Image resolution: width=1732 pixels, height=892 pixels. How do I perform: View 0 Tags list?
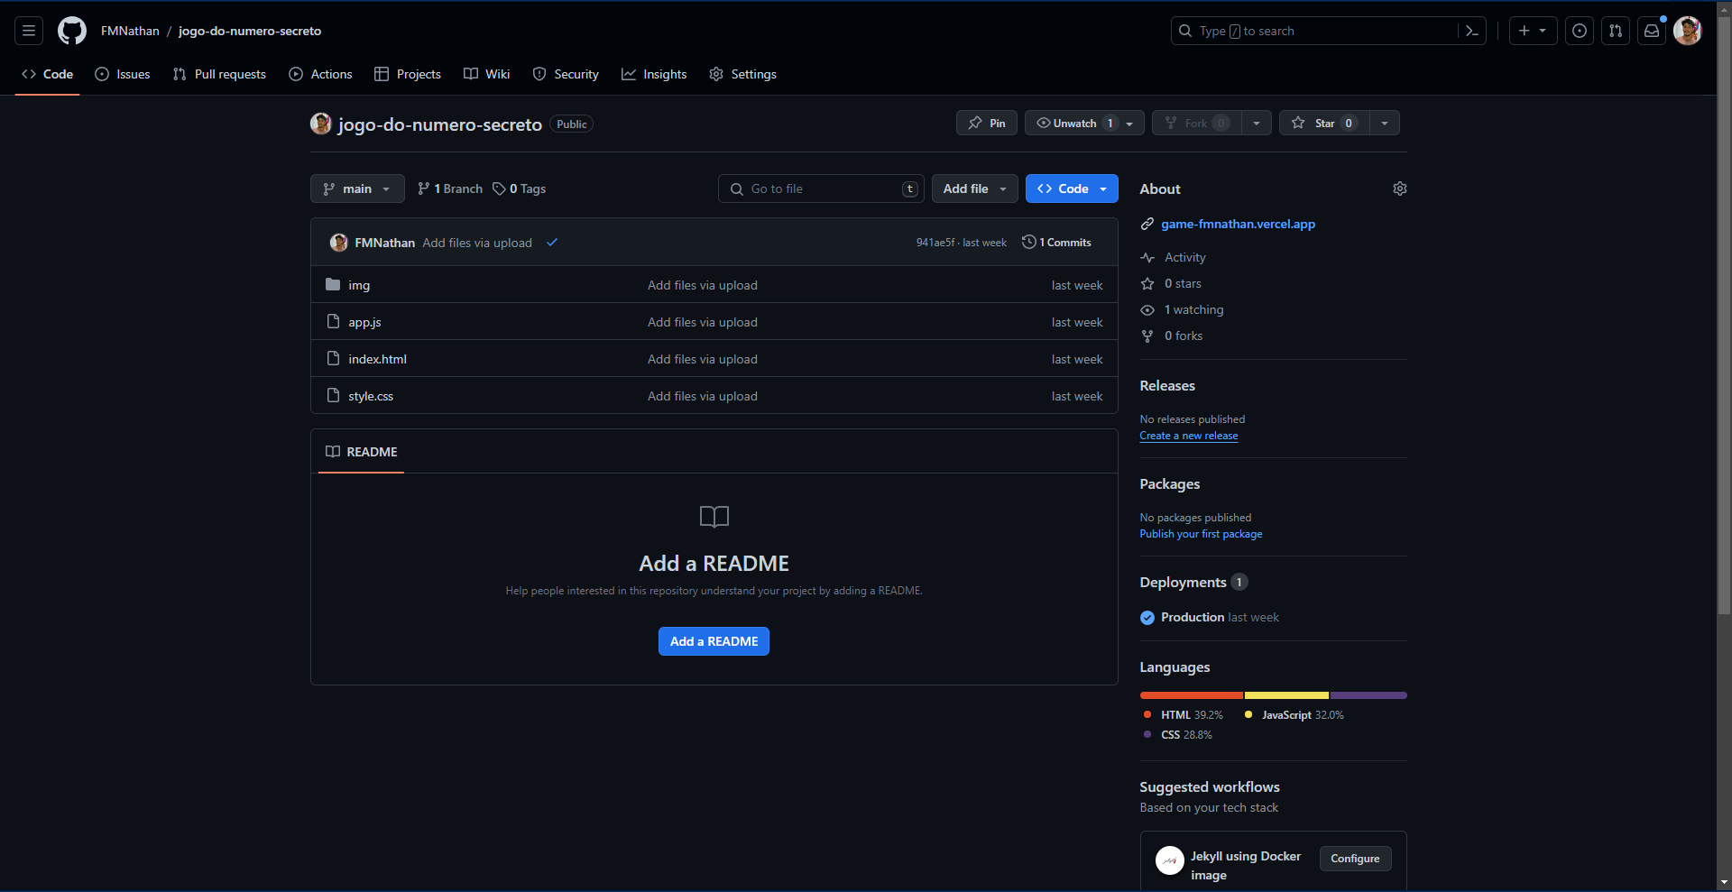[519, 189]
